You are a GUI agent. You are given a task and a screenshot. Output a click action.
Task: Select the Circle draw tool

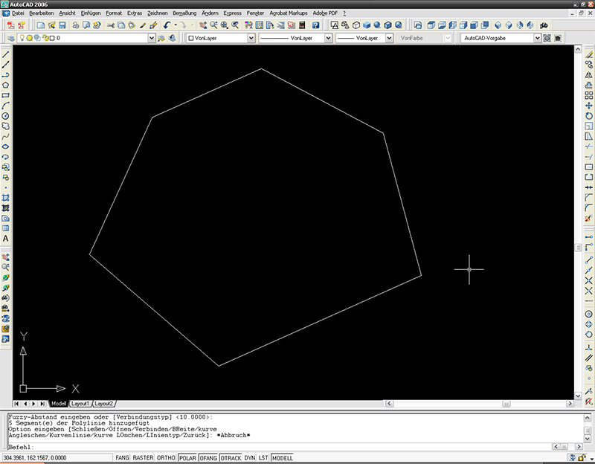click(5, 116)
